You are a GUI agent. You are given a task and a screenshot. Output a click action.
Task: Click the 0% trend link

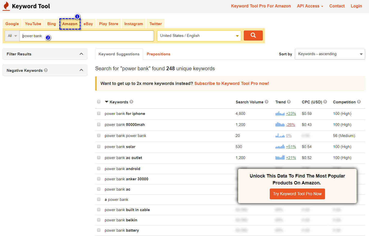(289, 135)
